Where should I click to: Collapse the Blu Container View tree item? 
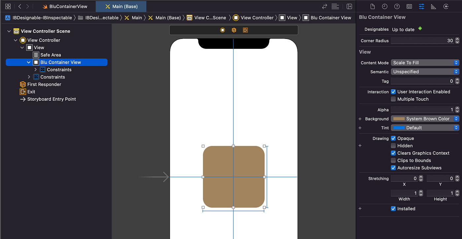coord(28,62)
